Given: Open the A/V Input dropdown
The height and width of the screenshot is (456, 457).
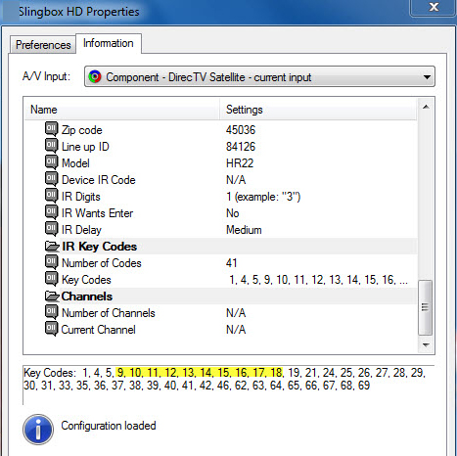Looking at the screenshot, I should click(259, 77).
